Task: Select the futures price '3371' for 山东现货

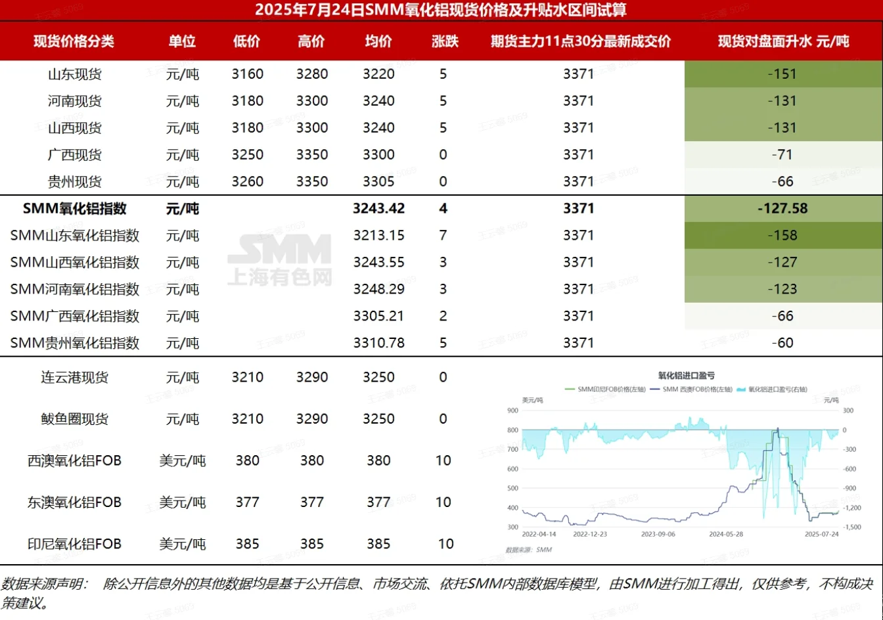Action: pyautogui.click(x=579, y=74)
